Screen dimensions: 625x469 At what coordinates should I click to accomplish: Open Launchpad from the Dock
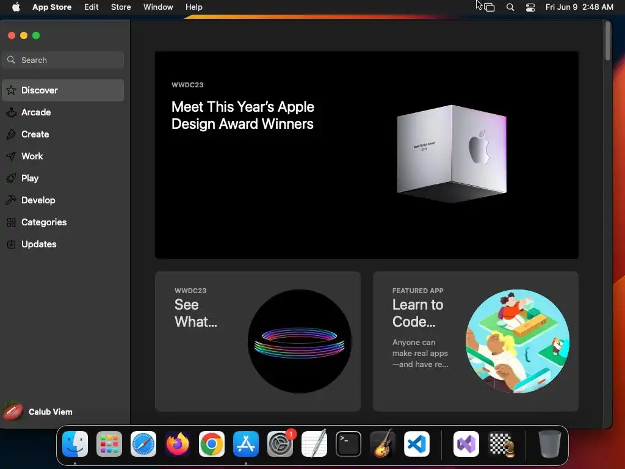coord(109,443)
